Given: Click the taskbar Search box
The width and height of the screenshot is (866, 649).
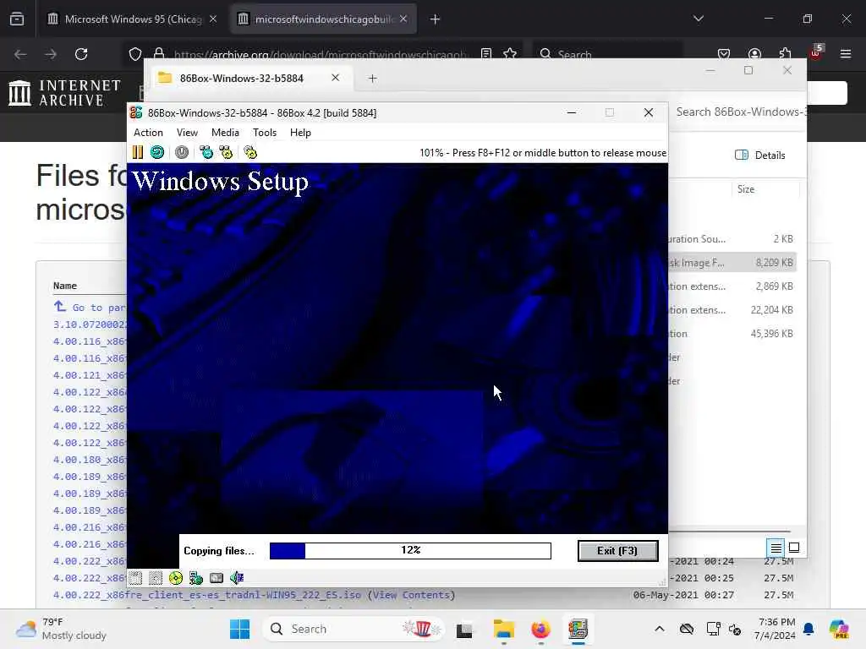Looking at the screenshot, I should (354, 629).
